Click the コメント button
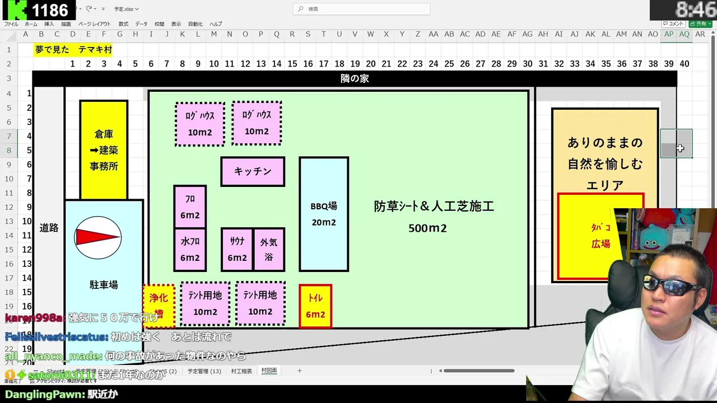This screenshot has height=403, width=717. click(x=673, y=24)
